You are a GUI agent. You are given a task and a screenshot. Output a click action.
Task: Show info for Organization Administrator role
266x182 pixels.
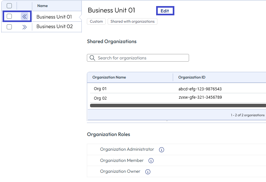162,150
